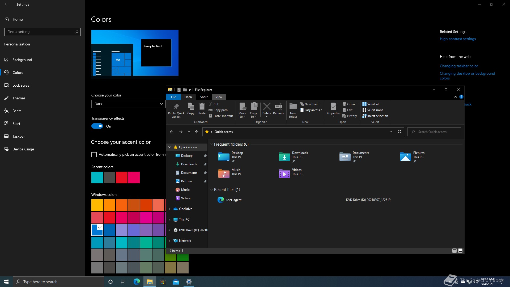Click the Copy icon in Clipboard group
The height and width of the screenshot is (287, 510).
(x=191, y=109)
